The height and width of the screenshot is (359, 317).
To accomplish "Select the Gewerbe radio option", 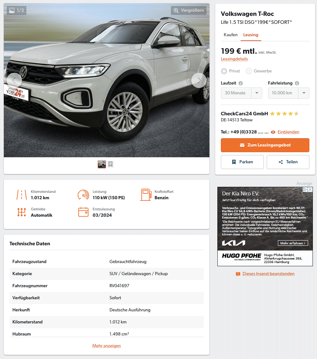I will coord(249,71).
